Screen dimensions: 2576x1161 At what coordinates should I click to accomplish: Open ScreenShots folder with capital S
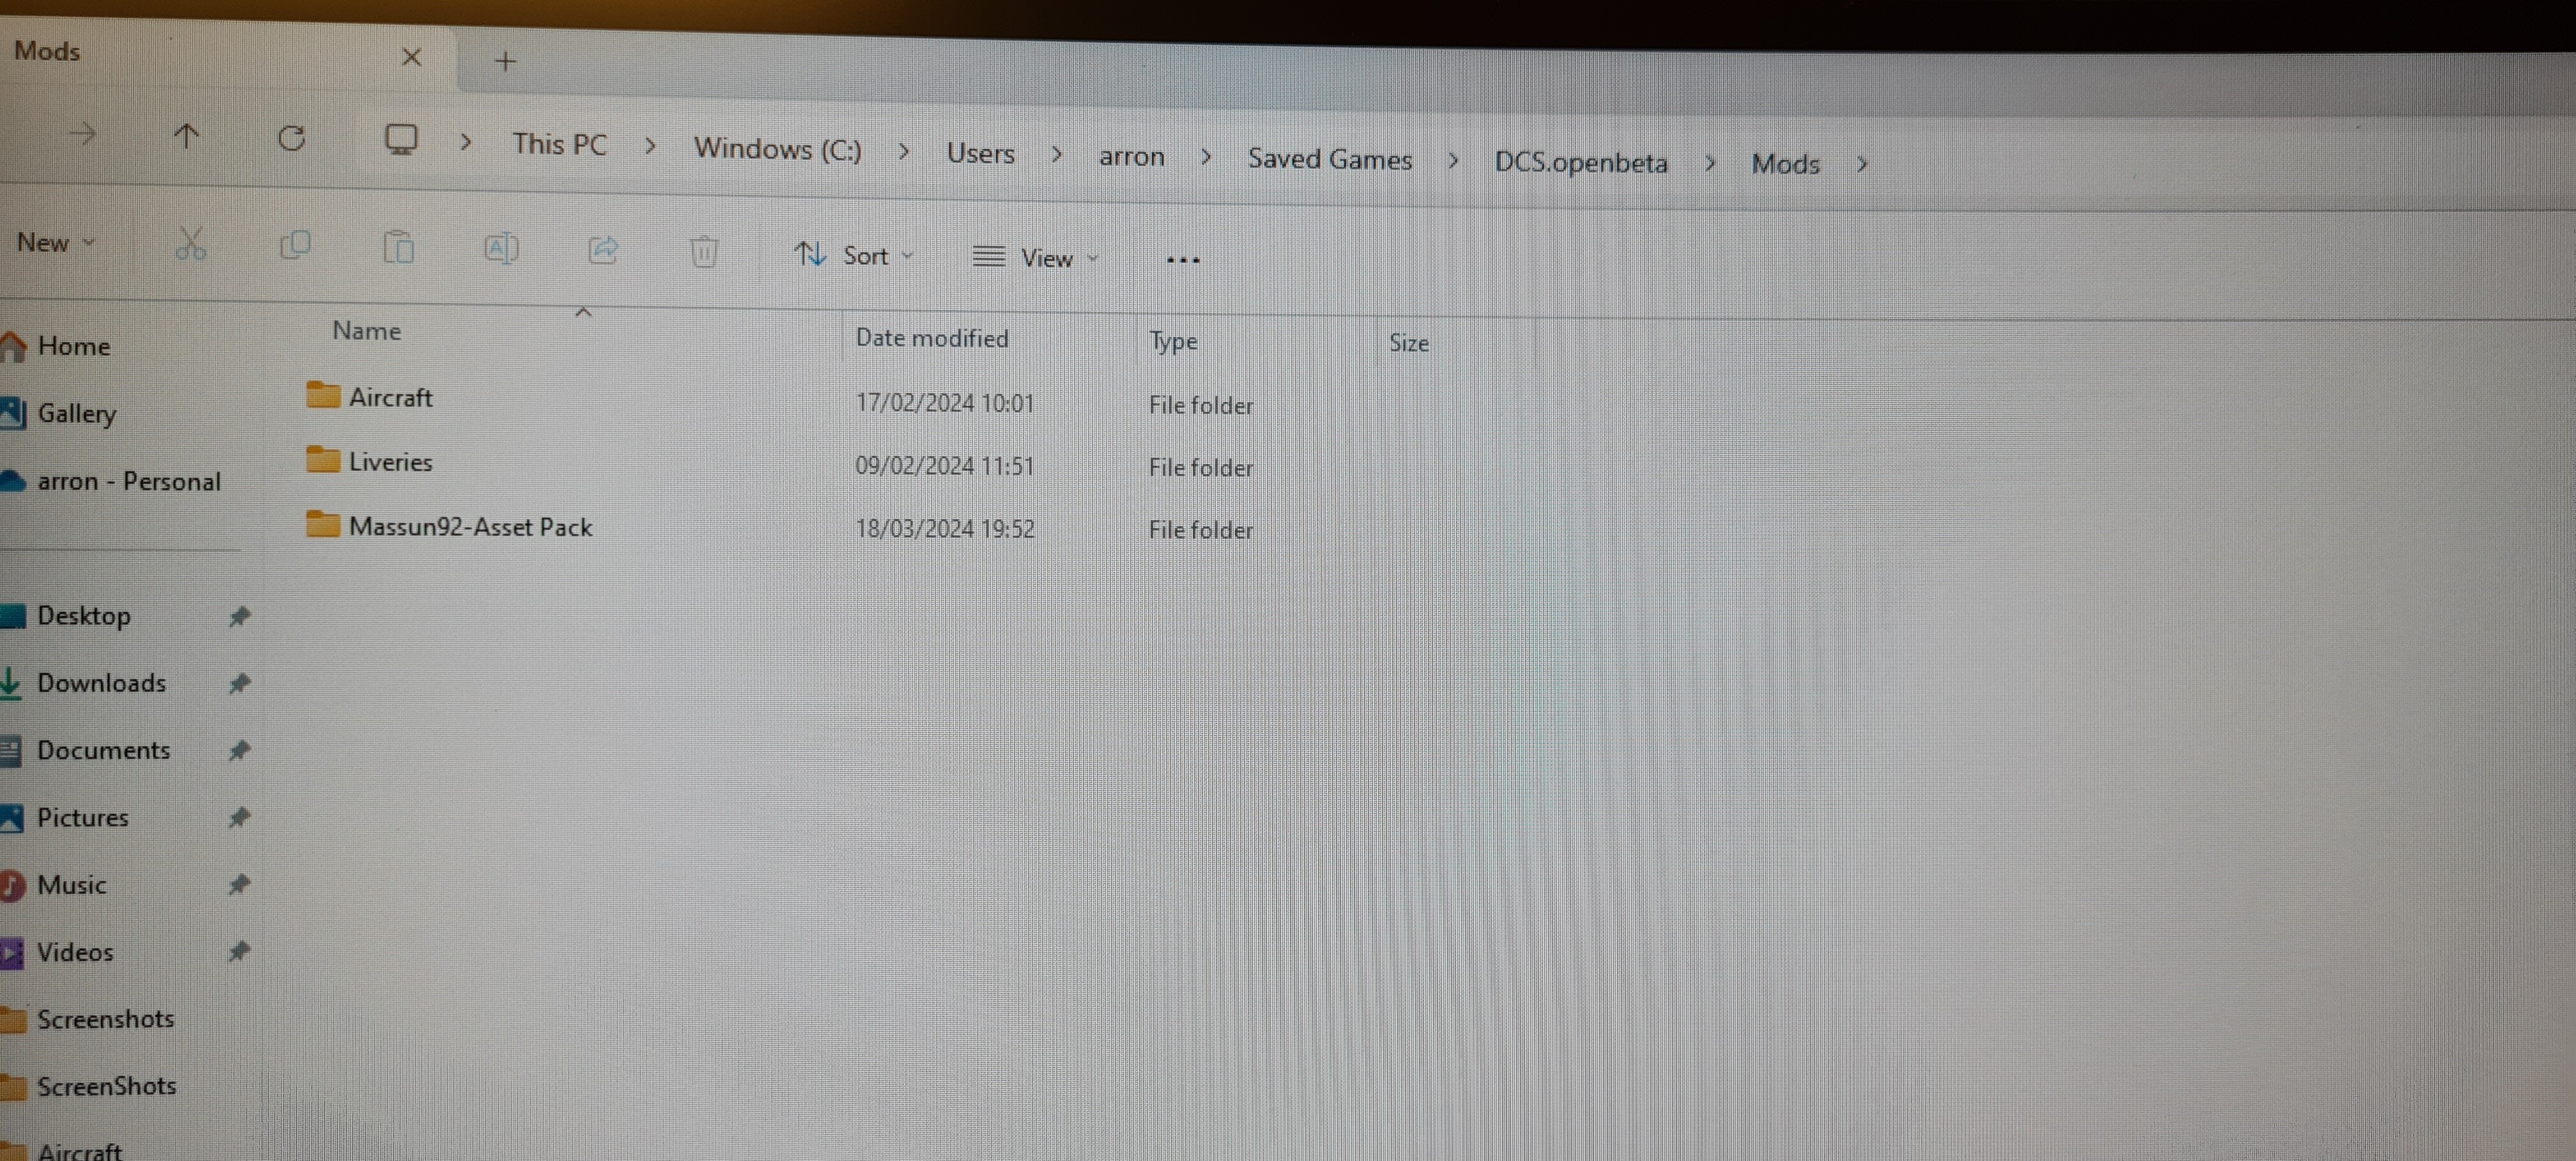click(x=106, y=1086)
